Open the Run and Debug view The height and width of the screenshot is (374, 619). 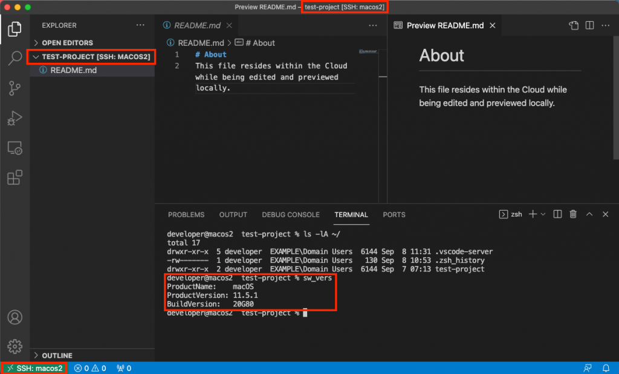click(x=15, y=118)
